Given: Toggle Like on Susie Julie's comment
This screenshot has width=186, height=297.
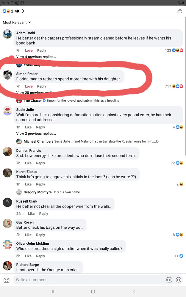Looking at the screenshot, I should tap(28, 127).
